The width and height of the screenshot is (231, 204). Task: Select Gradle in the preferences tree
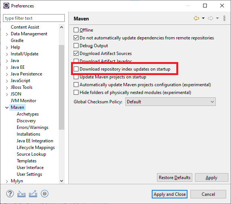(x=17, y=41)
